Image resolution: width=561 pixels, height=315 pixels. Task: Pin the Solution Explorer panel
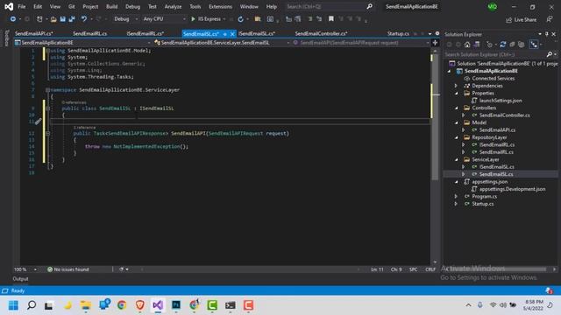pos(547,34)
